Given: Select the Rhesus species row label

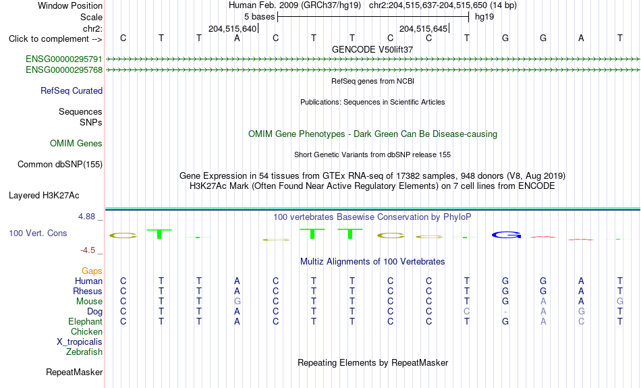Looking at the screenshot, I should tap(88, 291).
